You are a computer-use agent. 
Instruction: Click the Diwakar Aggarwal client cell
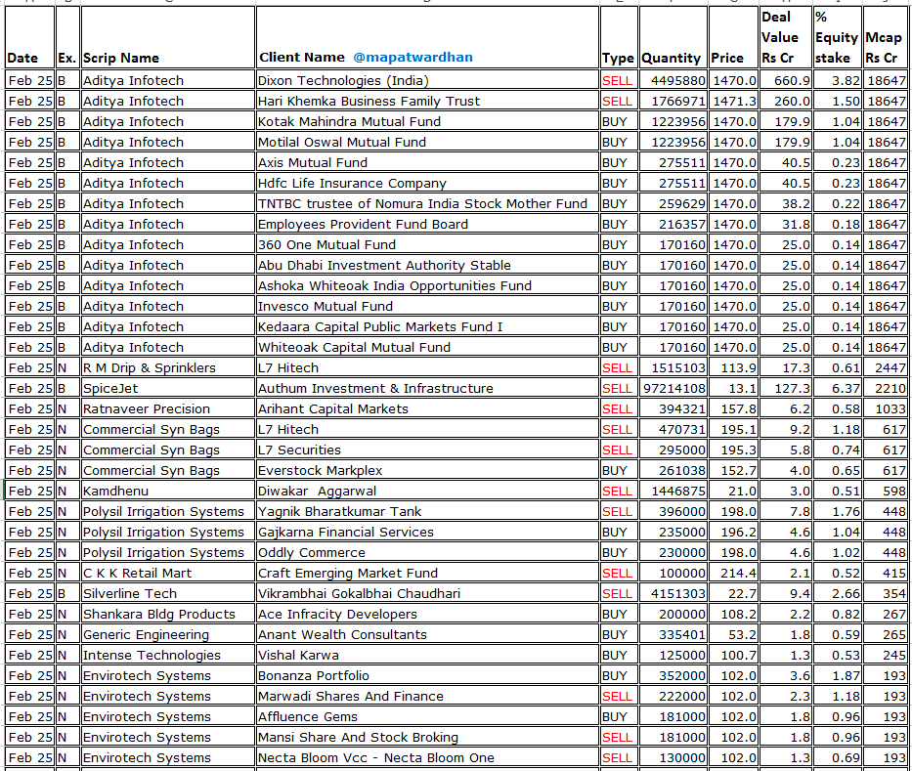[x=427, y=491]
